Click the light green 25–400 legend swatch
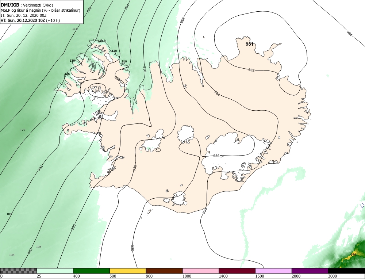The height and width of the screenshot is (279, 365). 55,271
